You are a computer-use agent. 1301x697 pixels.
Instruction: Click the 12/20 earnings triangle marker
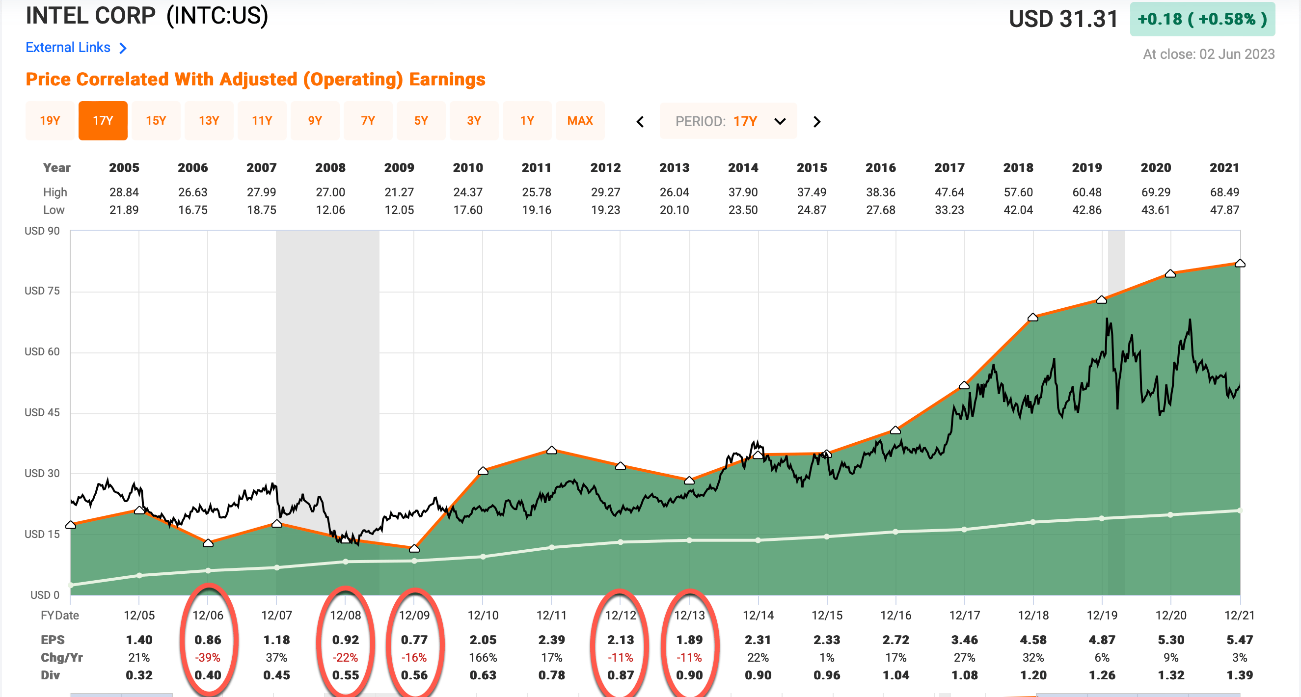[1170, 273]
